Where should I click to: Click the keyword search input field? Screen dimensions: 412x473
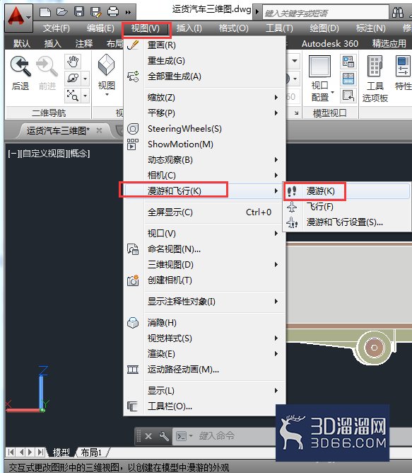point(326,13)
